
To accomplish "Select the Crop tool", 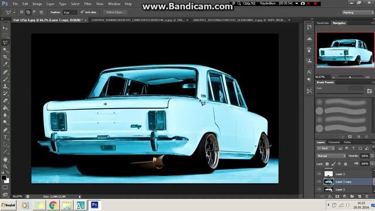I will point(5,57).
